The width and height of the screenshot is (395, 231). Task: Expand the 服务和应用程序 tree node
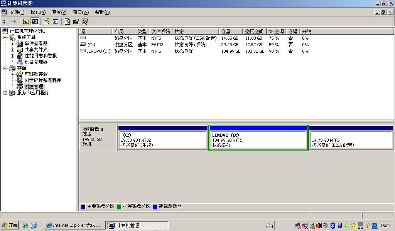[x=5, y=93]
